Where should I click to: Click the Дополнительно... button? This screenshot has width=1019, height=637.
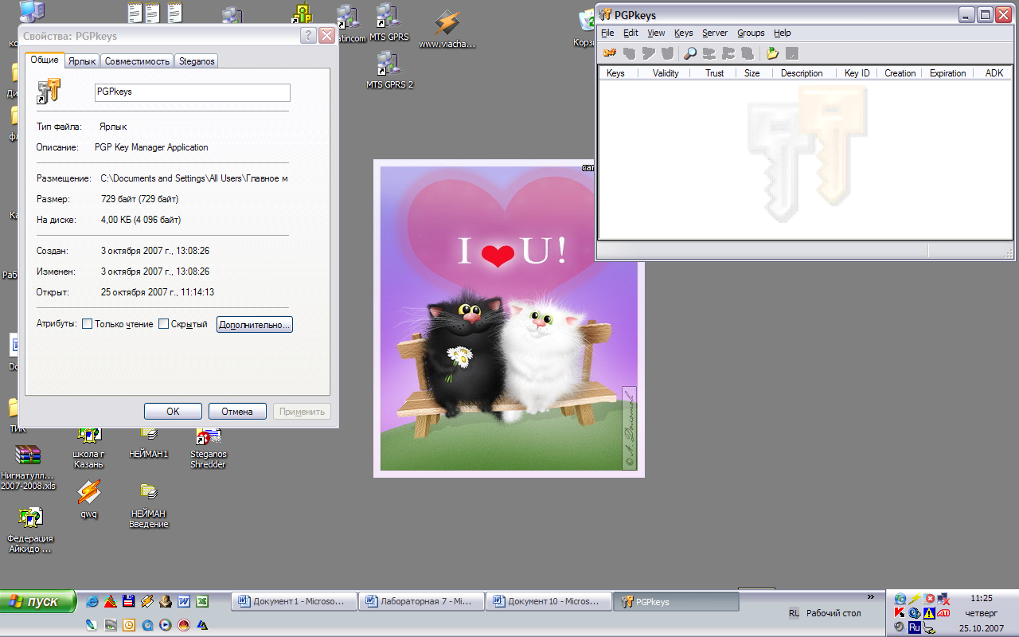tap(255, 325)
